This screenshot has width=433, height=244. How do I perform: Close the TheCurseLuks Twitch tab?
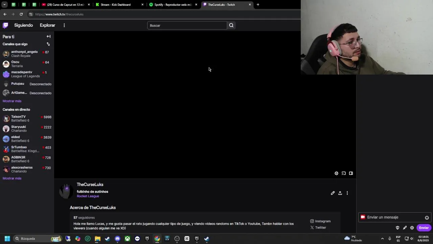coord(250,5)
